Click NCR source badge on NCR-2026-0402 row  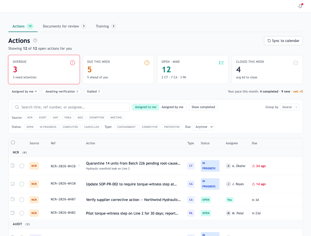click(34, 213)
